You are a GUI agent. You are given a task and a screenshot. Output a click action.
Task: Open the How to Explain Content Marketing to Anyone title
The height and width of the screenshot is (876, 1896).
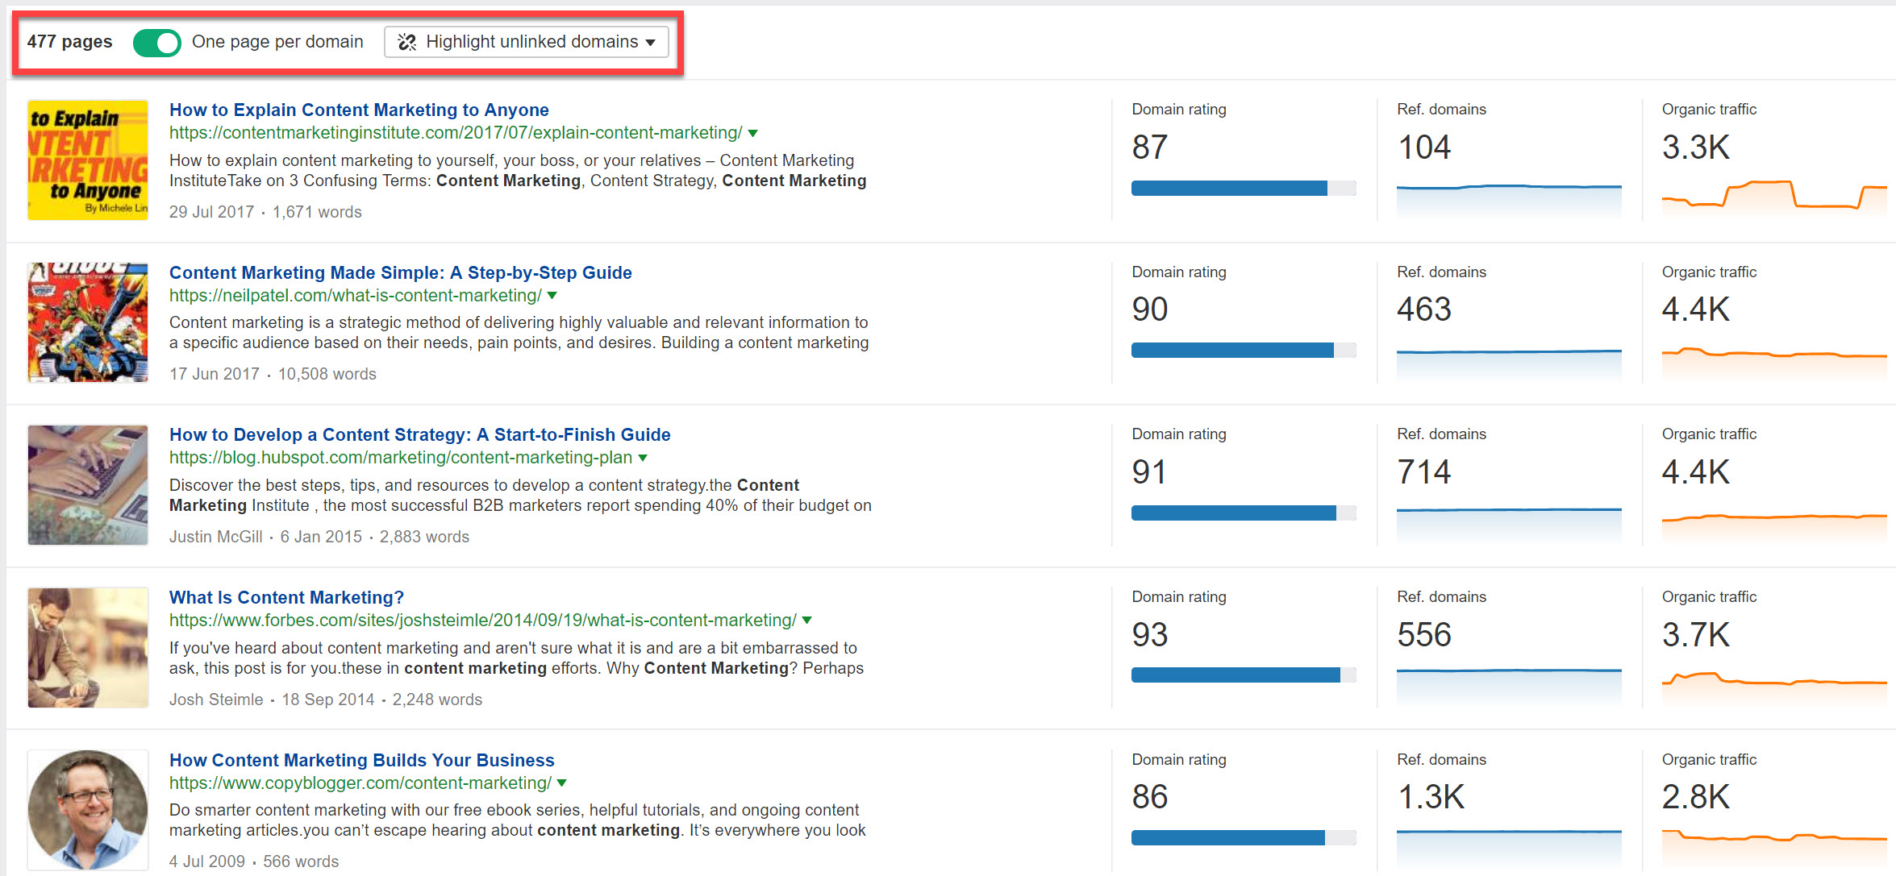[x=359, y=110]
